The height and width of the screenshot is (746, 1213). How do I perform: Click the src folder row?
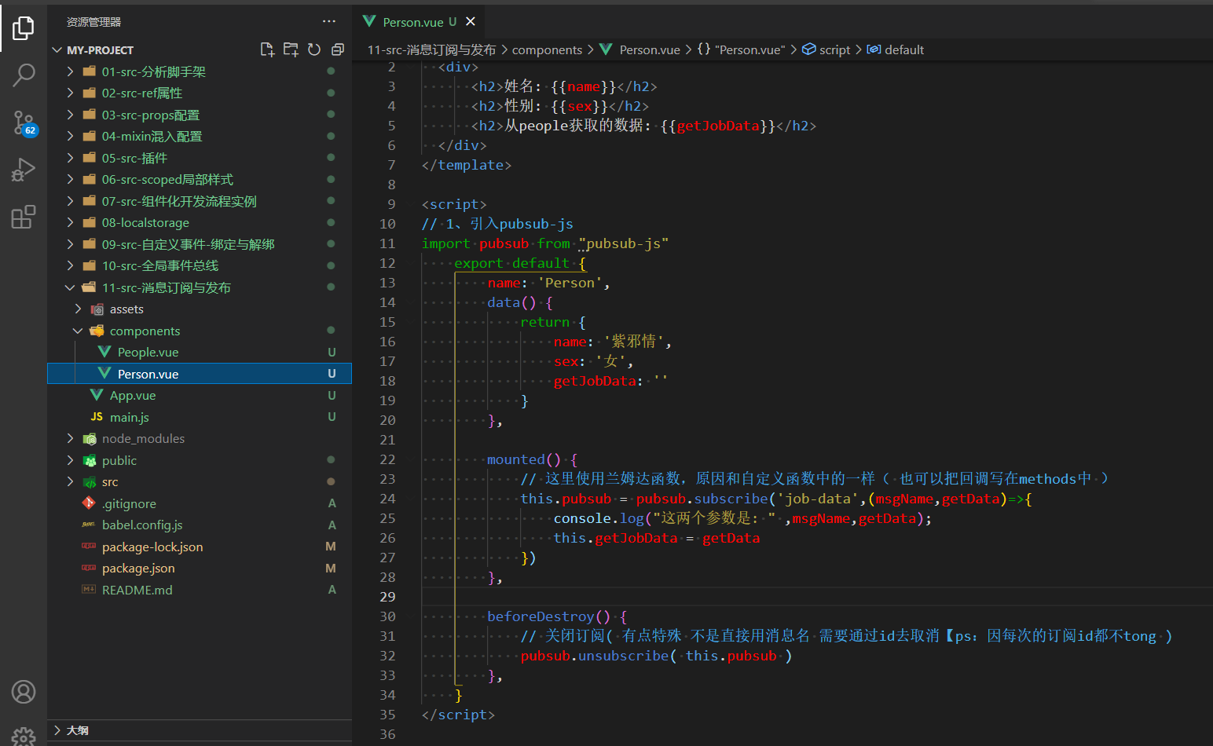pyautogui.click(x=200, y=481)
